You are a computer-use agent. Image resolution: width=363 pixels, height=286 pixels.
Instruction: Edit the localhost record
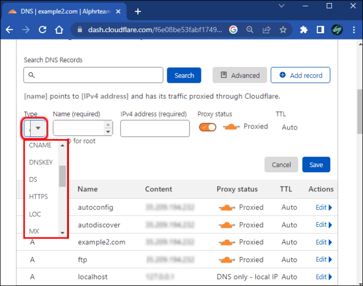[x=324, y=277]
